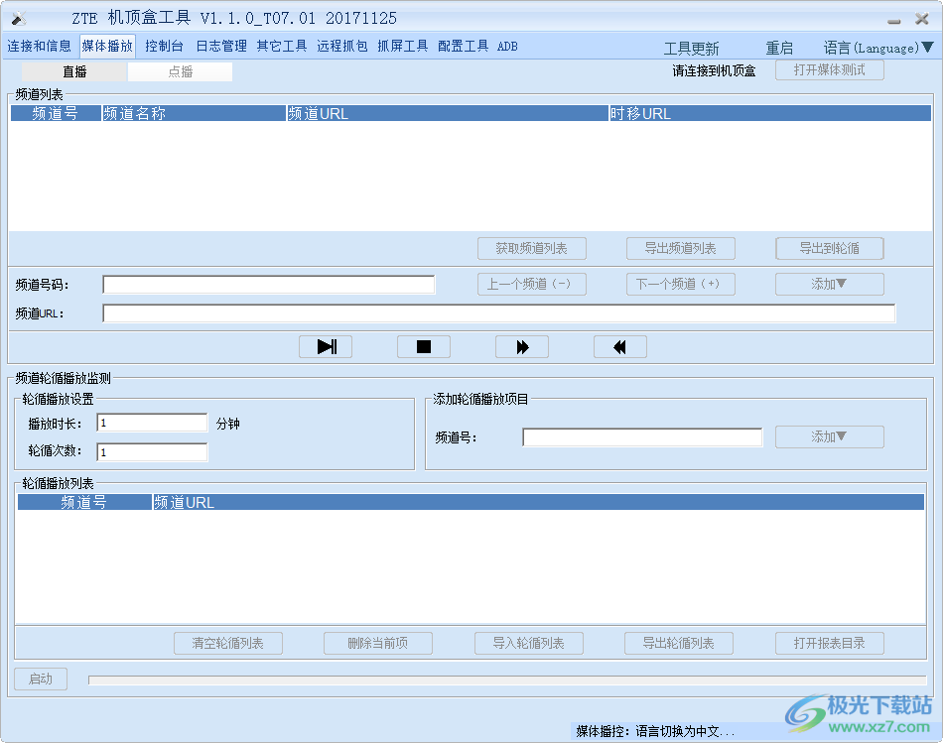Switch to 远程抓包 tab
This screenshot has height=743, width=943.
coord(342,46)
